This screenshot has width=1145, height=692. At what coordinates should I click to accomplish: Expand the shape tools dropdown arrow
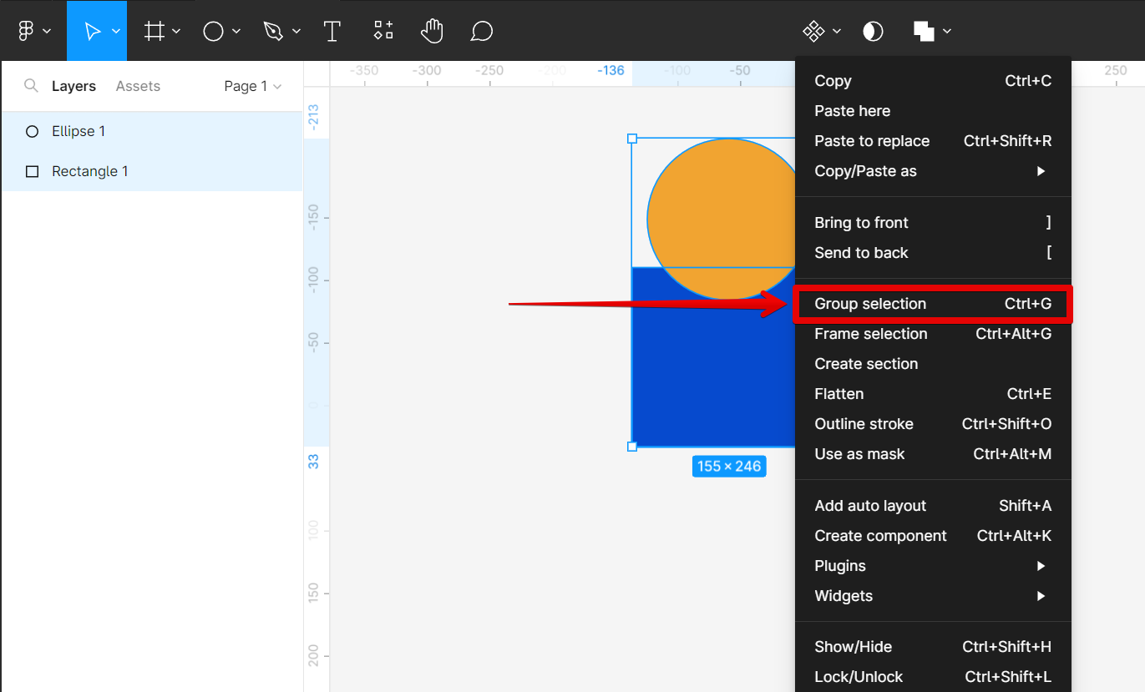[236, 31]
